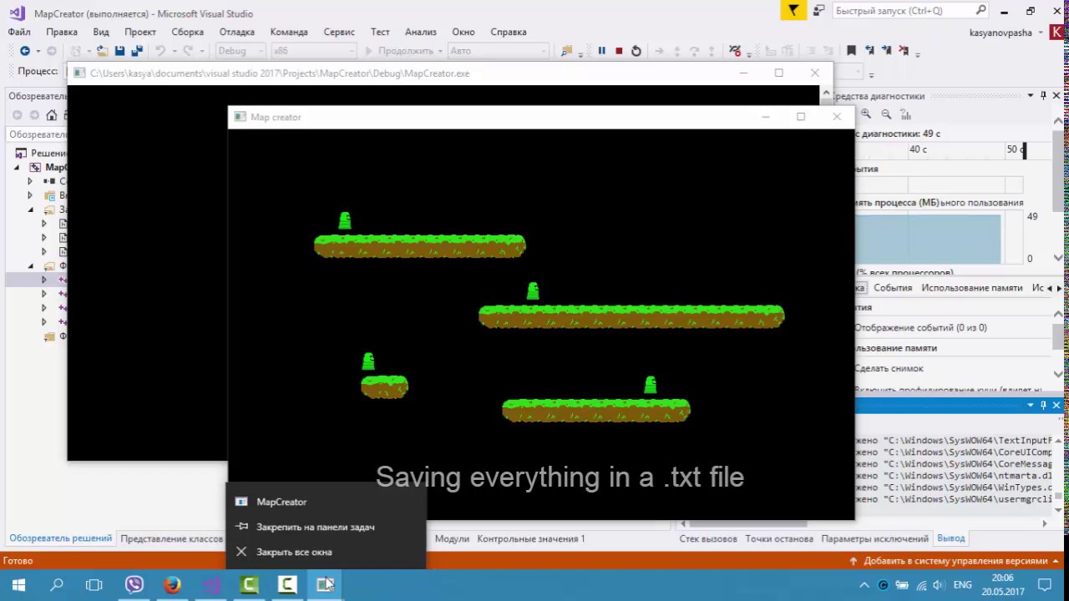Show hidden system tray icons
The width and height of the screenshot is (1069, 601).
[x=865, y=585]
